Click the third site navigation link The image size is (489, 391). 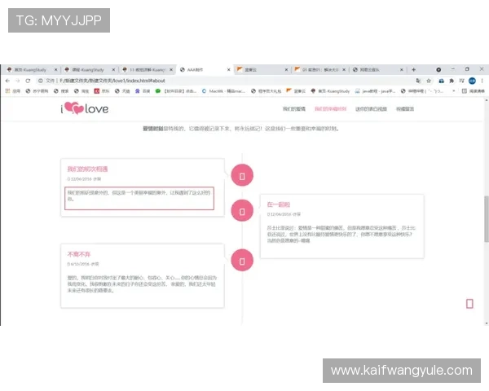(x=371, y=109)
